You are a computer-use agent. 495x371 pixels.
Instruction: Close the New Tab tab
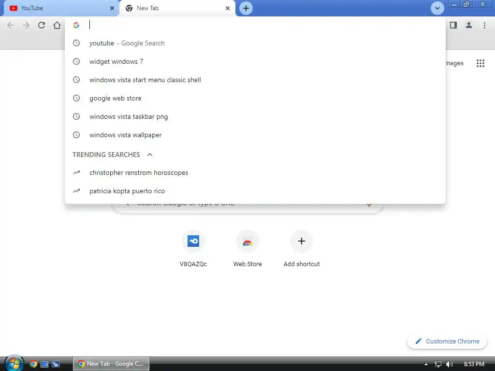[228, 8]
